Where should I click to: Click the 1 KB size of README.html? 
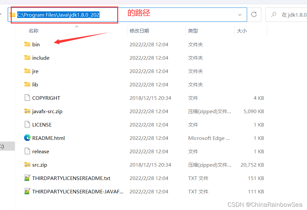tap(259, 138)
